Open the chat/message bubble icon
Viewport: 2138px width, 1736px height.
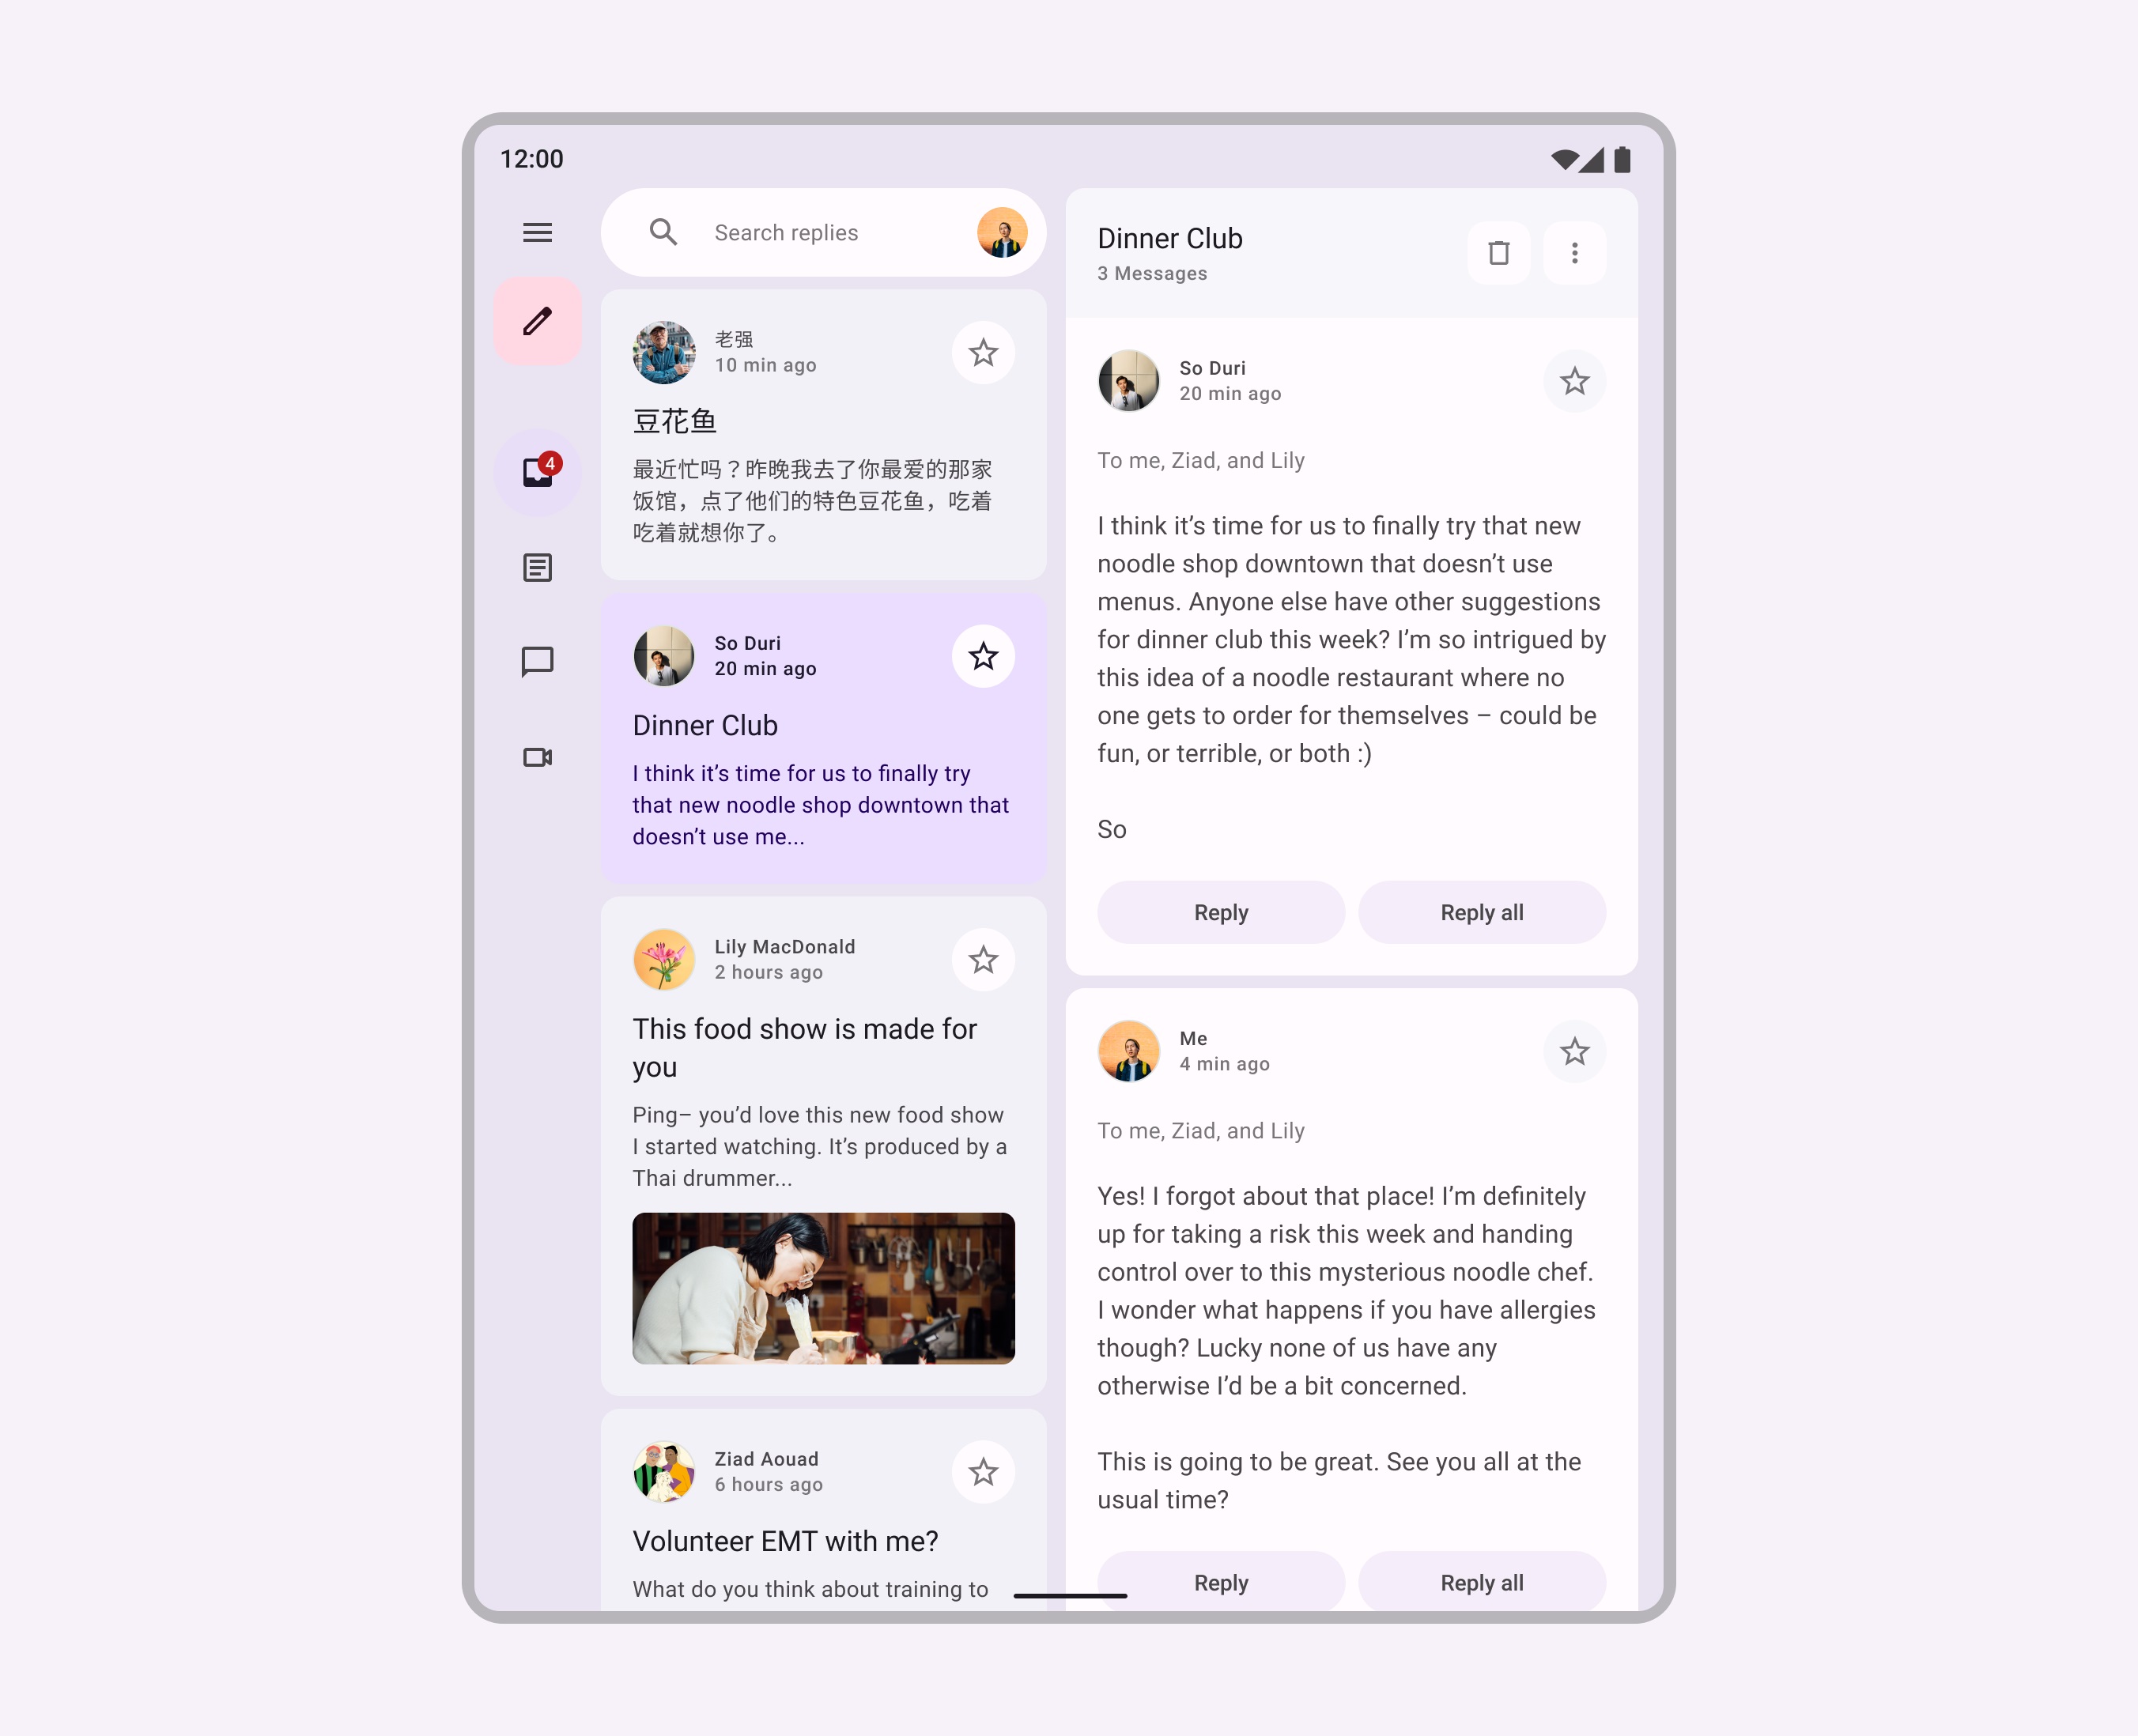pos(537,661)
